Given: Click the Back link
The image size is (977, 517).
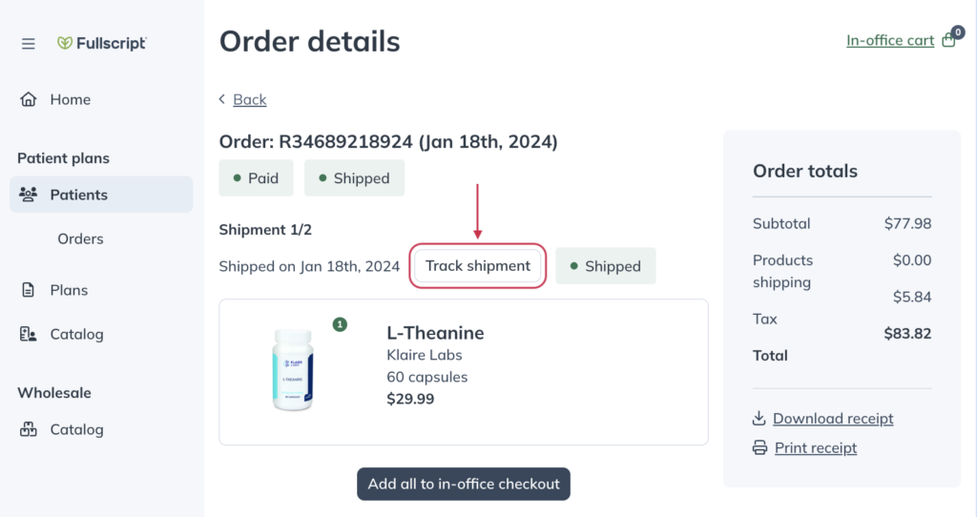Looking at the screenshot, I should click(250, 99).
